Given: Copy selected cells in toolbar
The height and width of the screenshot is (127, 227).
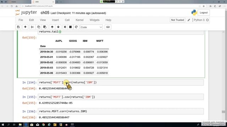Looking at the screenshot, I should coord(39,27).
